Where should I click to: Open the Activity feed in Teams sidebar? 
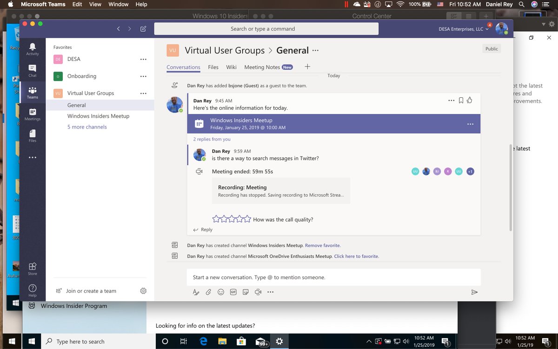coord(33,49)
